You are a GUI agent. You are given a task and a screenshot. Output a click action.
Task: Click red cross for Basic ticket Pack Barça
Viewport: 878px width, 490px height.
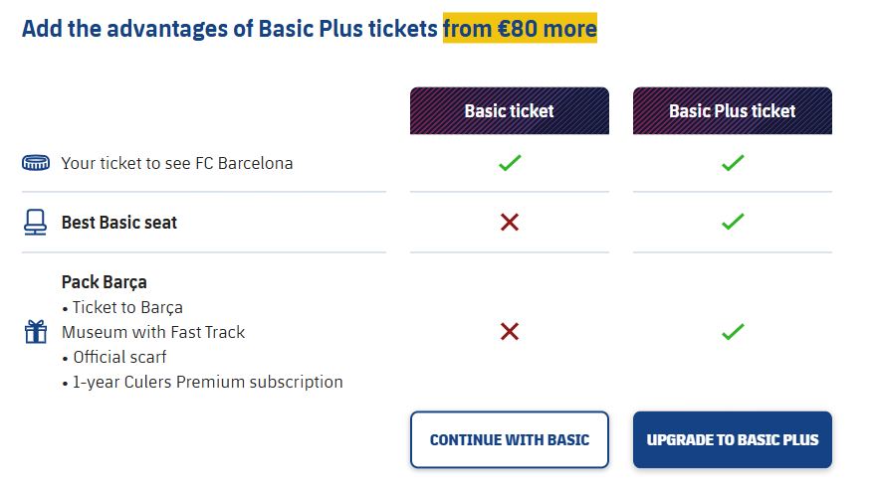[510, 332]
